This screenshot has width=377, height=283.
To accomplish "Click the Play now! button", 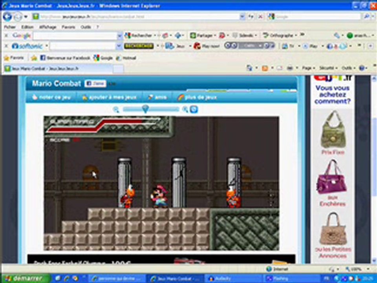I will (x=207, y=46).
